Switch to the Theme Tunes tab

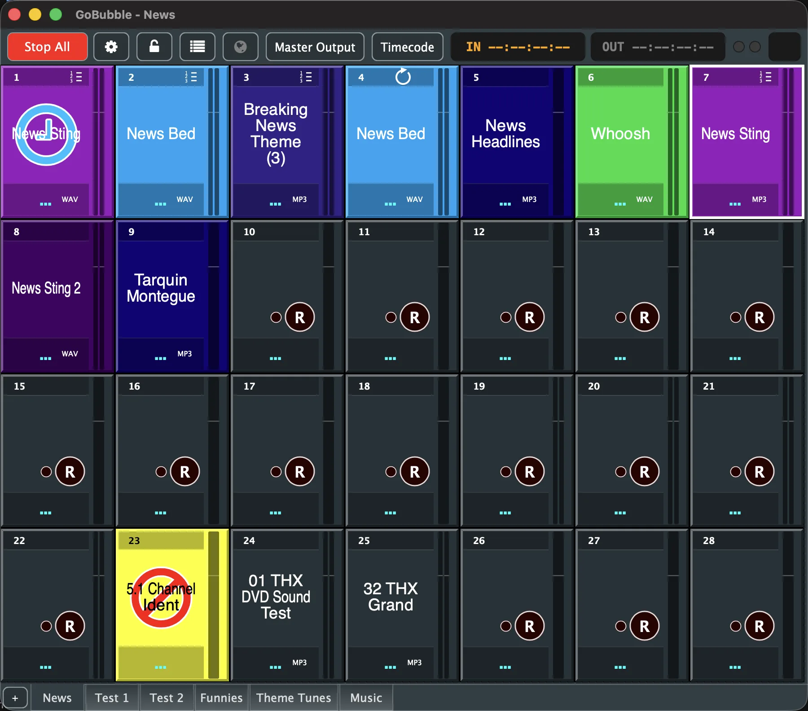pyautogui.click(x=294, y=698)
